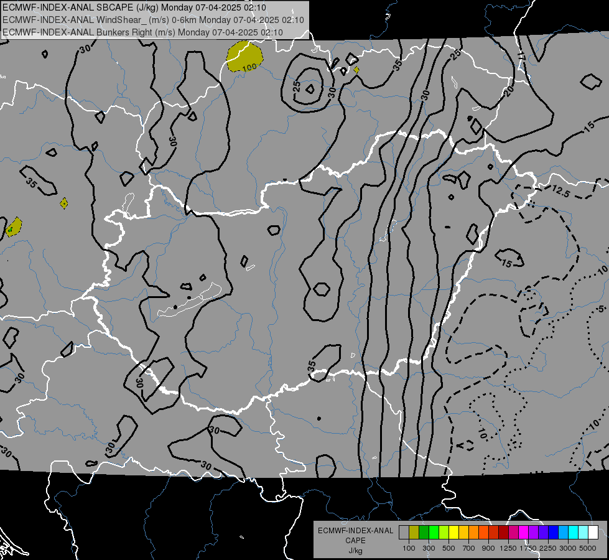
Task: Select the yellow legend swatch
Action: click(x=453, y=533)
